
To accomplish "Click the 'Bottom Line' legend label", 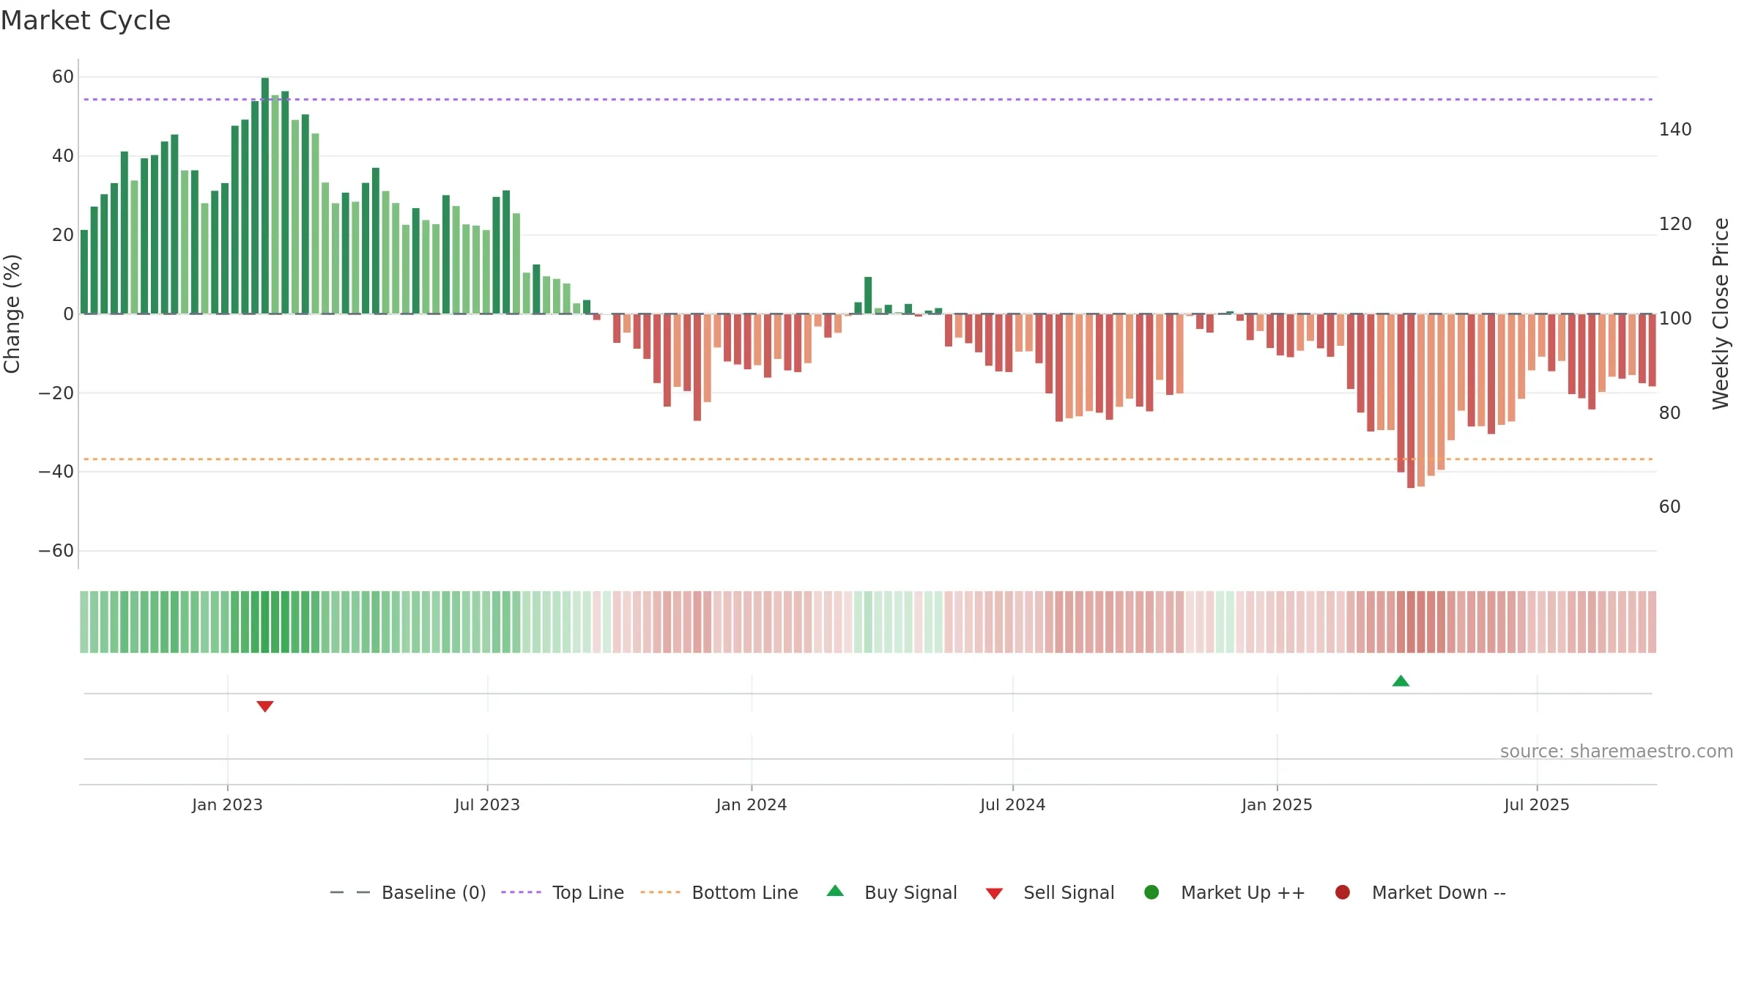I will point(745,893).
